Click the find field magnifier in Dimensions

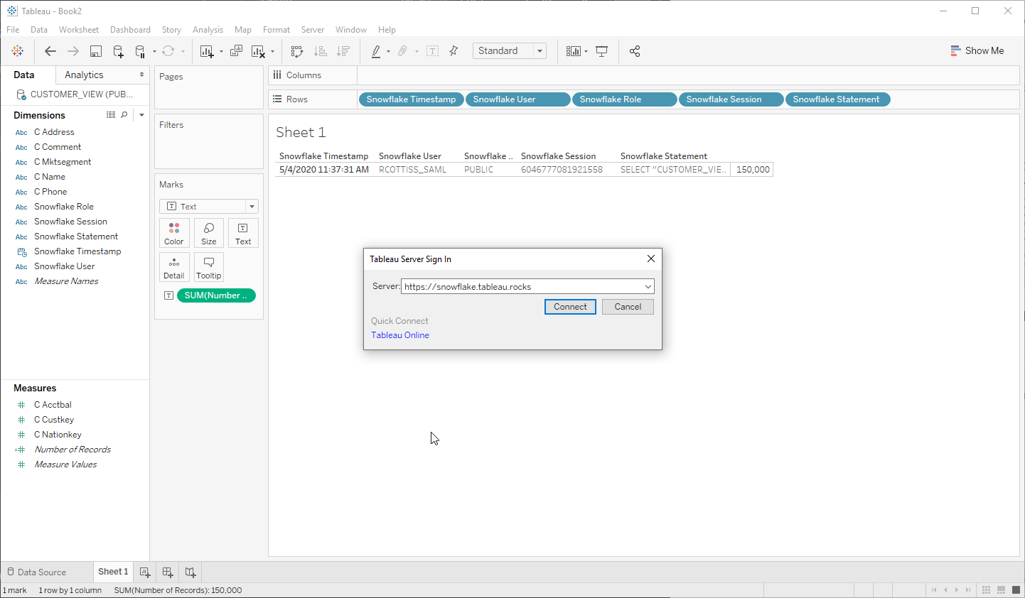coord(124,115)
